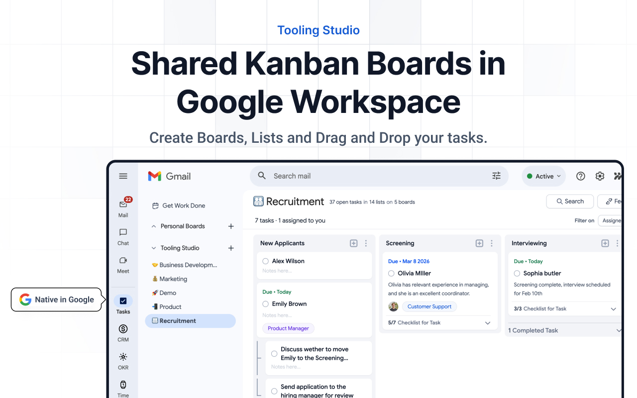Click the search magnifier icon in mail search
The image size is (637, 398).
[x=262, y=176]
